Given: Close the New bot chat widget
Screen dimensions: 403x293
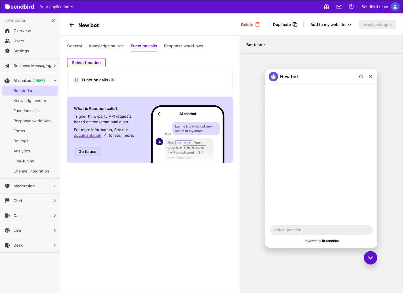Looking at the screenshot, I should pos(371,77).
